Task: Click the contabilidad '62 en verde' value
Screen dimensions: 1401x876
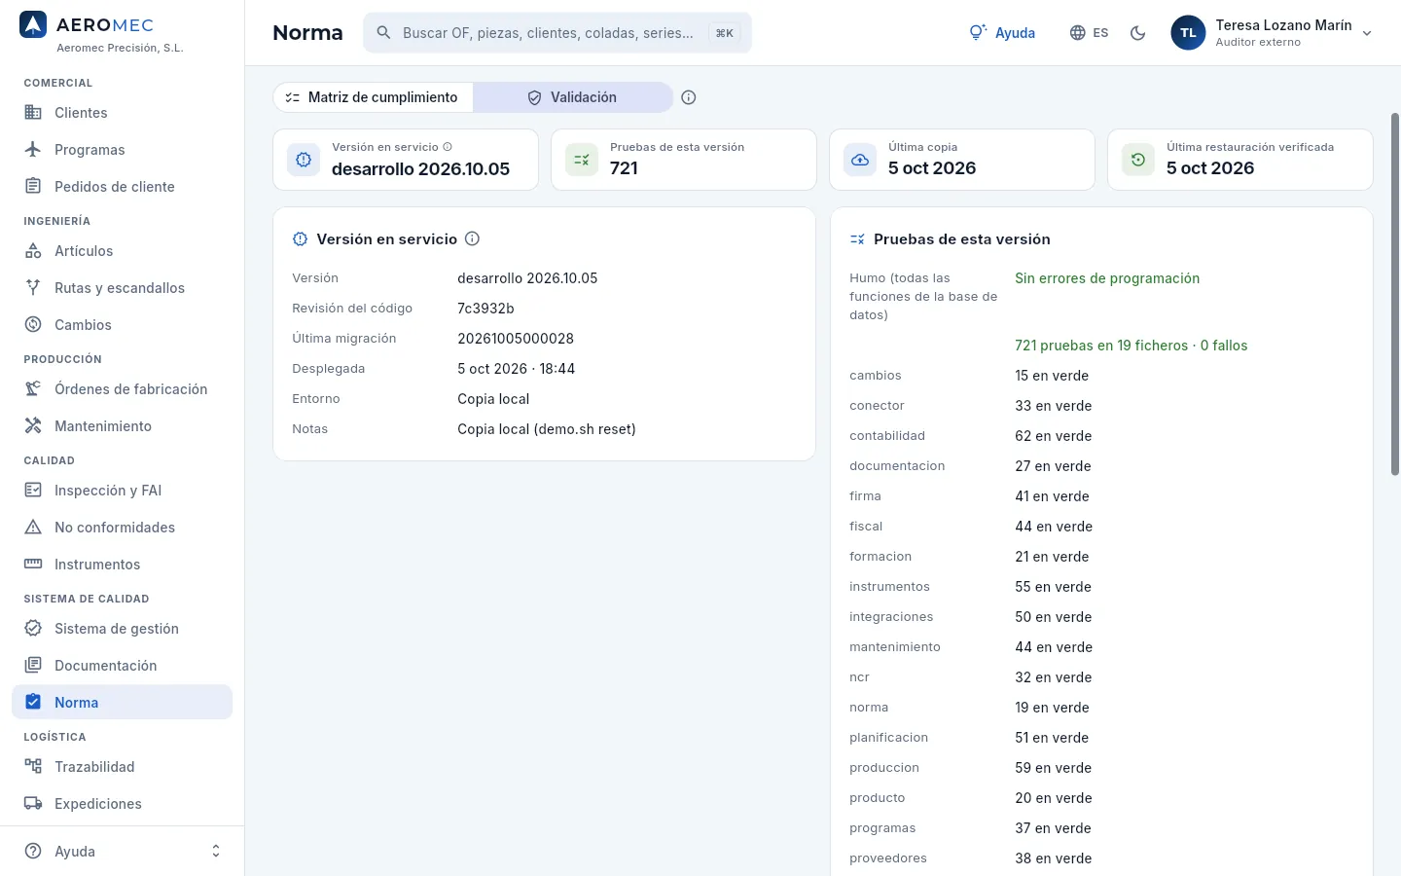Action: (x=1054, y=436)
